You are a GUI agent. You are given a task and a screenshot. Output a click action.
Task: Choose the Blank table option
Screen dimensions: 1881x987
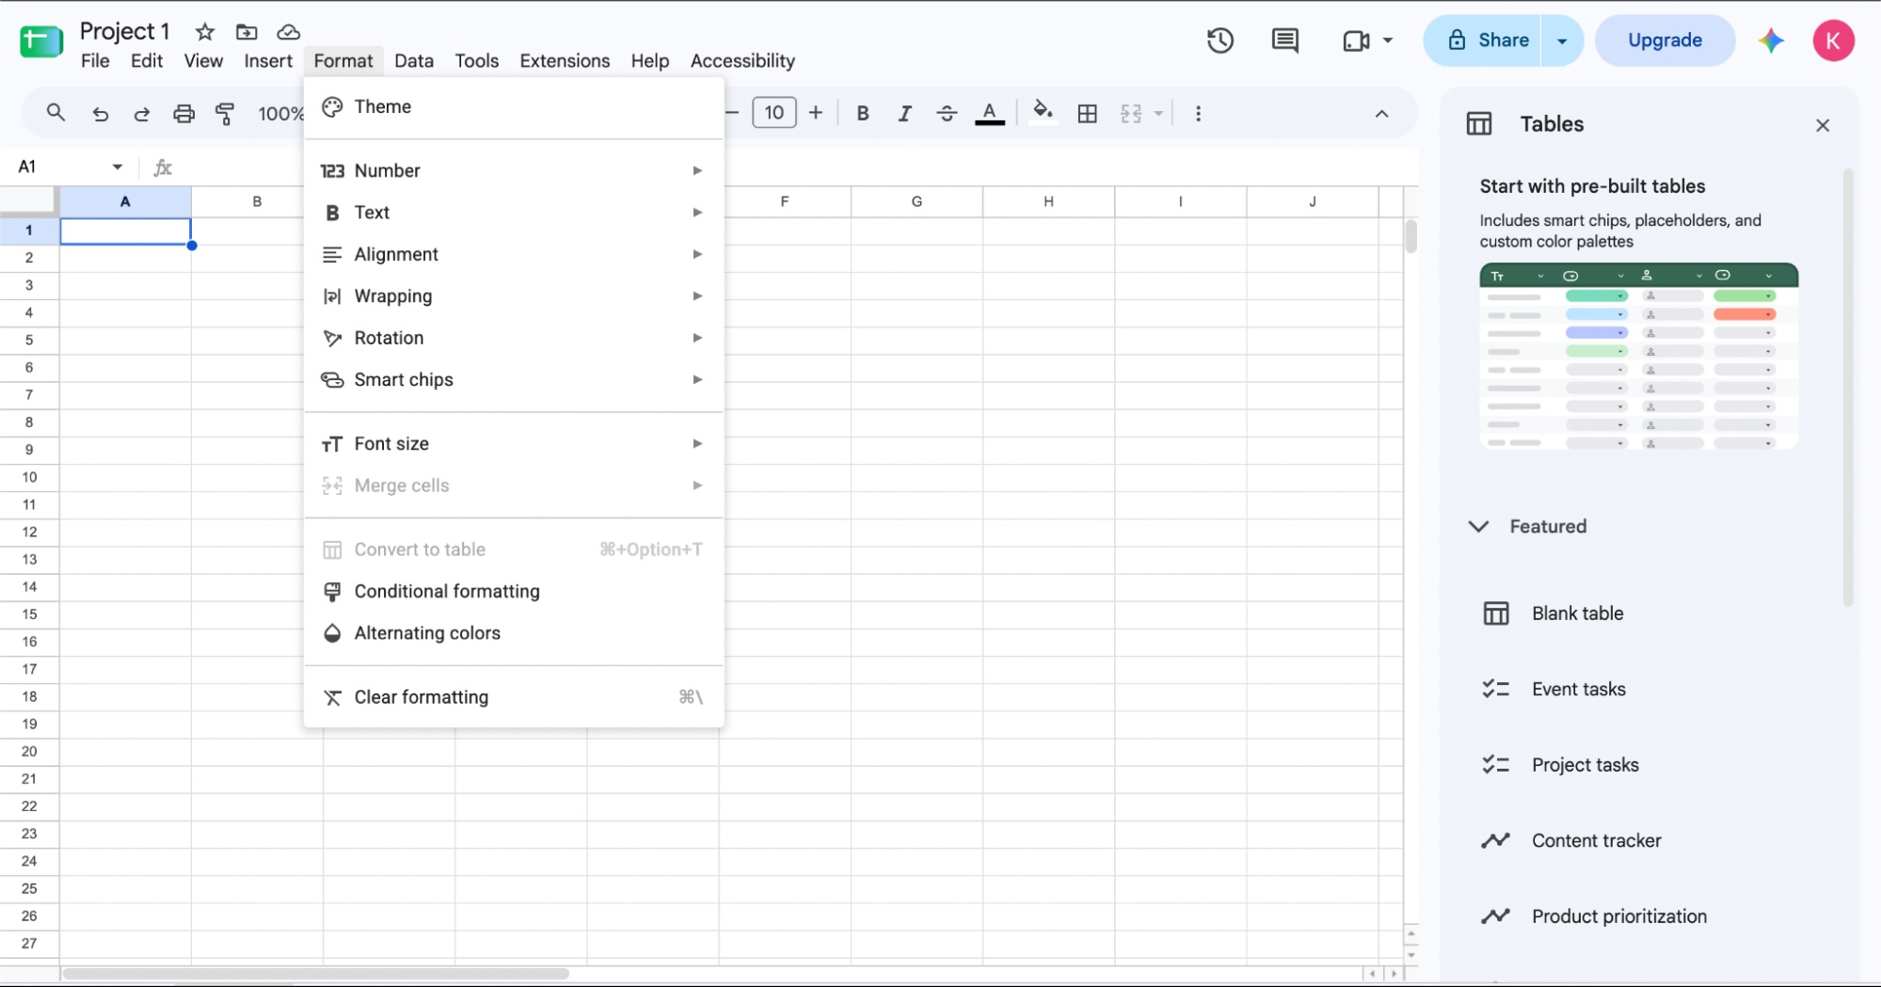click(x=1577, y=613)
